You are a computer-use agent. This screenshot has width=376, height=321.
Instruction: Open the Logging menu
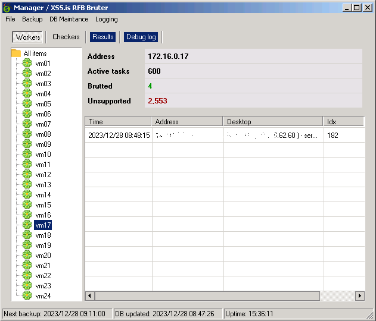(x=107, y=19)
